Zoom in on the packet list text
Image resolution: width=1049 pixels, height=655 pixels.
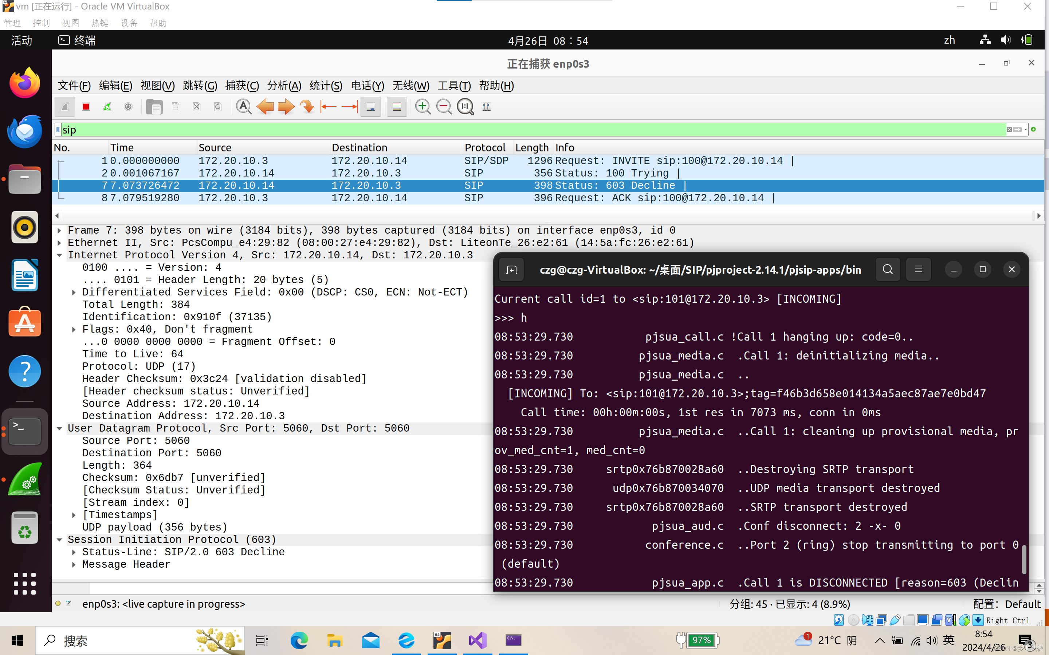coord(423,107)
